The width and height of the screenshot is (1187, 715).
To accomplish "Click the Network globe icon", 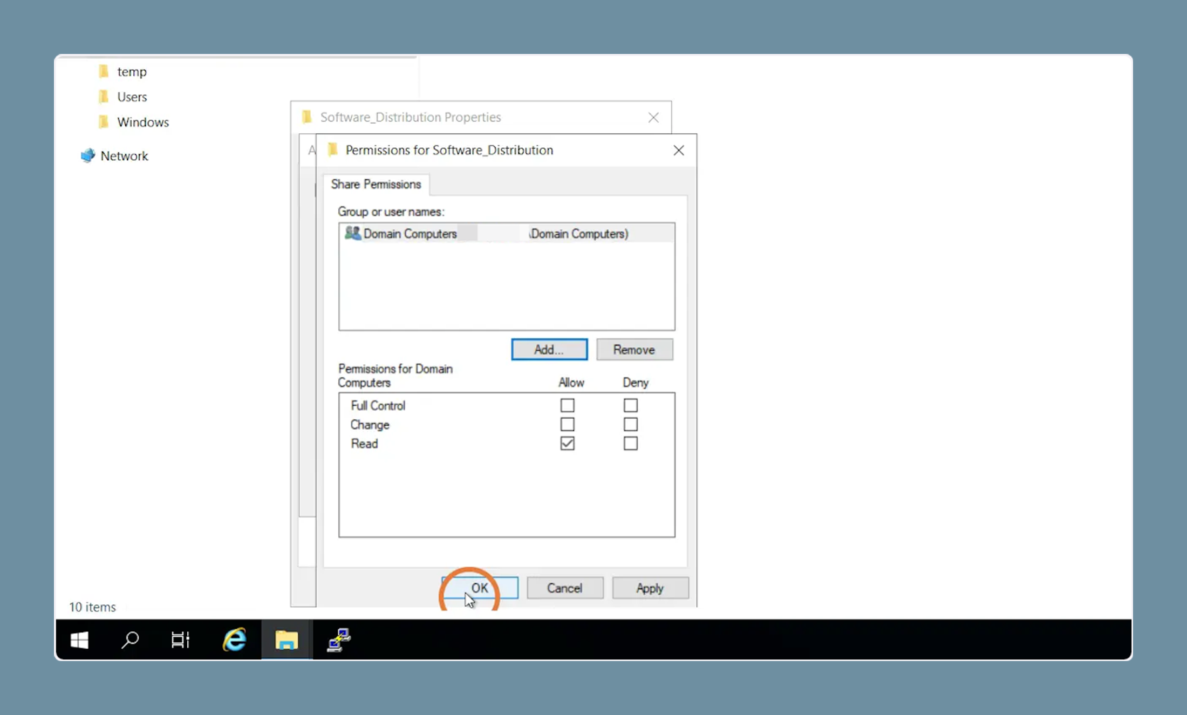I will (88, 156).
